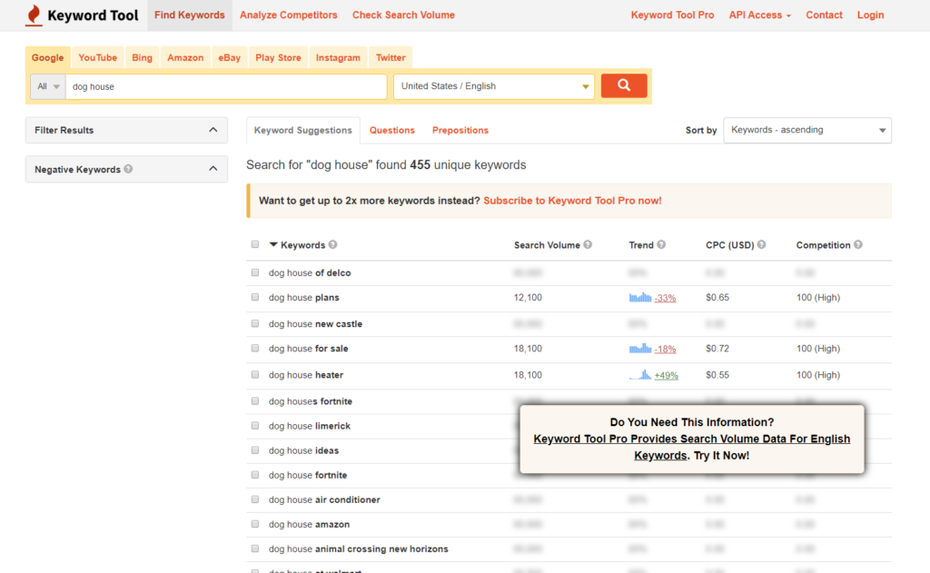Check the dog houses fortnite row
Image resolution: width=930 pixels, height=573 pixels.
[x=255, y=401]
